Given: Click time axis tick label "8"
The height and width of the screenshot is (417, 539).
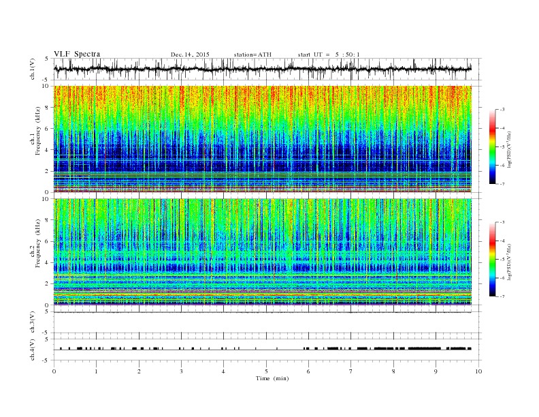Looking at the screenshot, I should click(393, 371).
